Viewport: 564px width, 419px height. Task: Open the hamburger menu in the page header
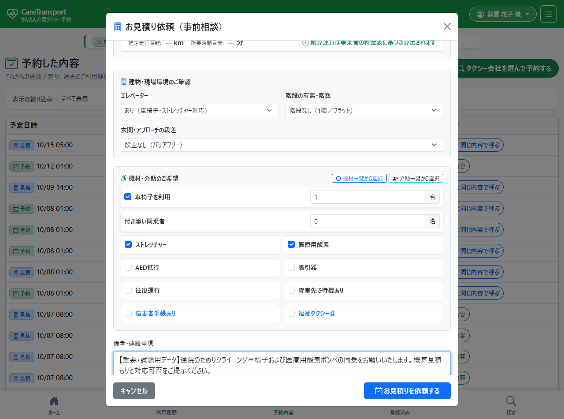coord(549,14)
